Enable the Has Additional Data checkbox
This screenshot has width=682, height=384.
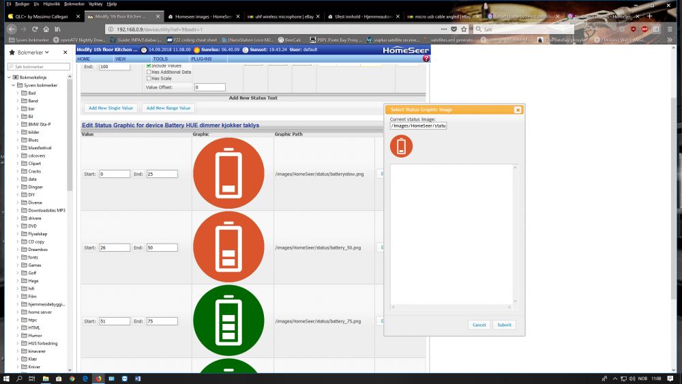(149, 72)
